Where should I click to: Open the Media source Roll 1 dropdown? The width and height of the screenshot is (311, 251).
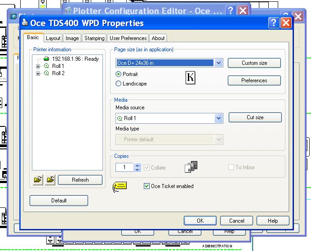(x=218, y=118)
